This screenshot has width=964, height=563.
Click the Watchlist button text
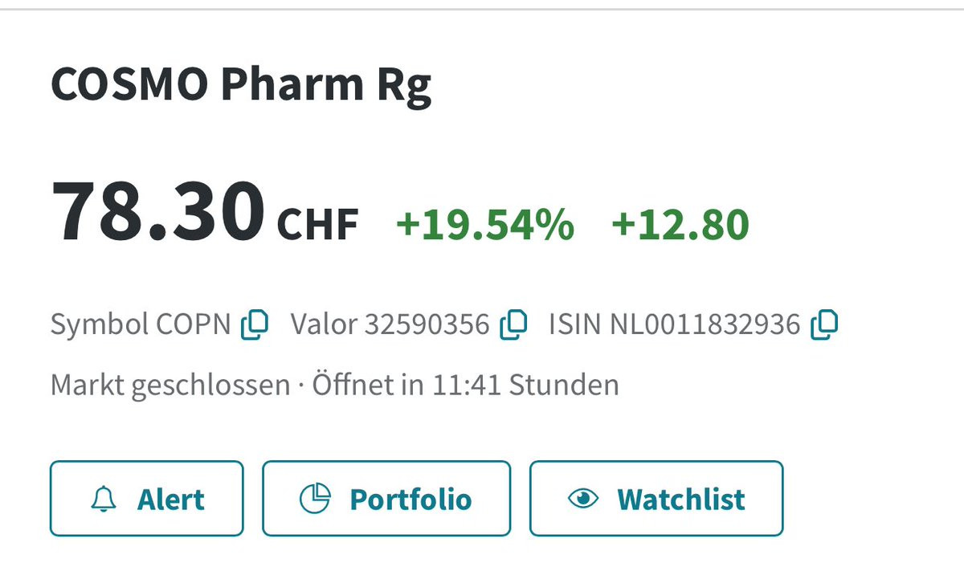[x=680, y=500]
